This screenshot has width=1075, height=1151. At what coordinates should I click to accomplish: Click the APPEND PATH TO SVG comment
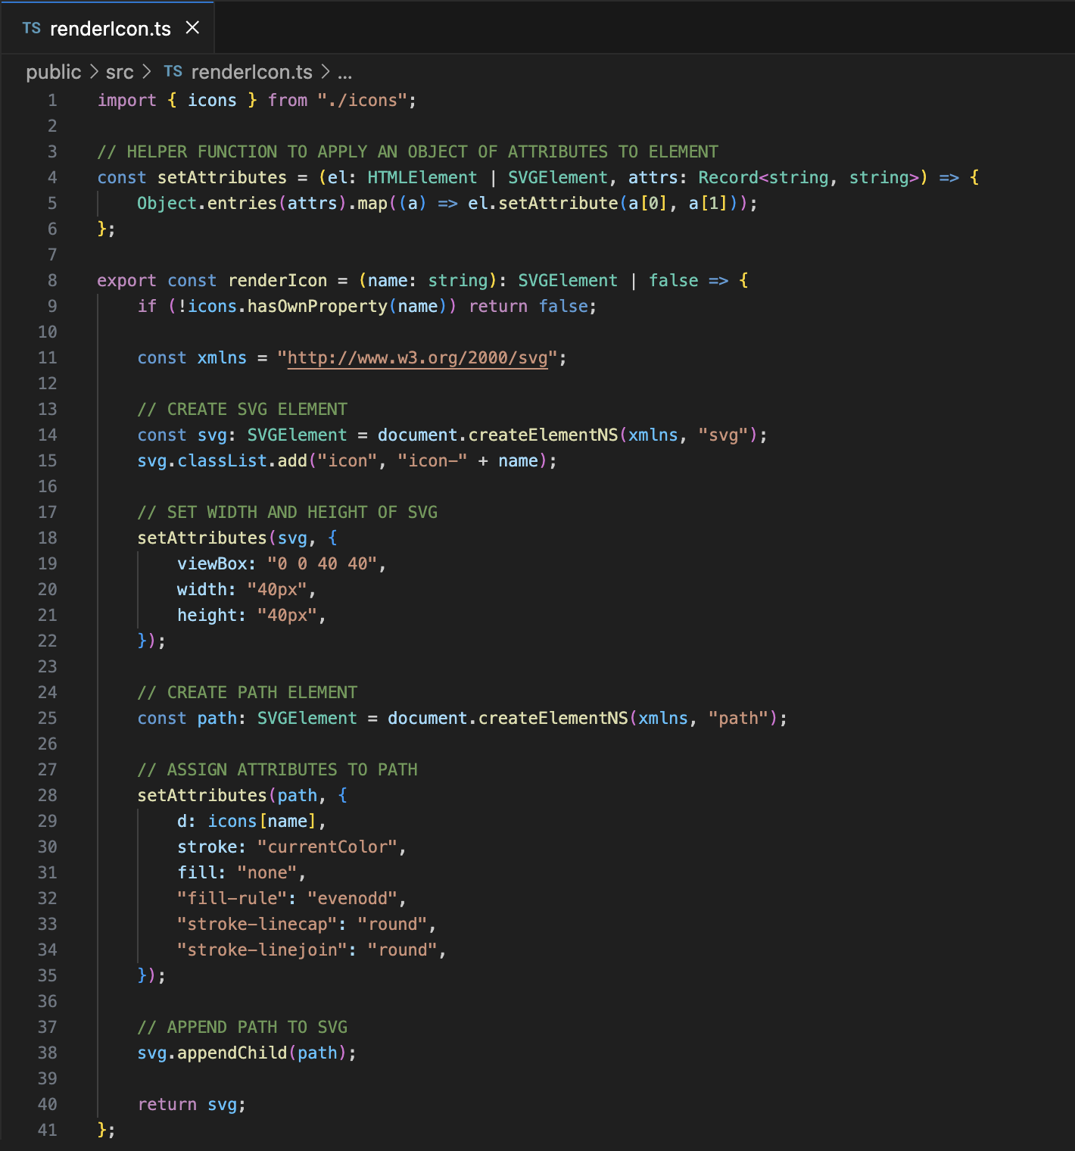pyautogui.click(x=242, y=1027)
